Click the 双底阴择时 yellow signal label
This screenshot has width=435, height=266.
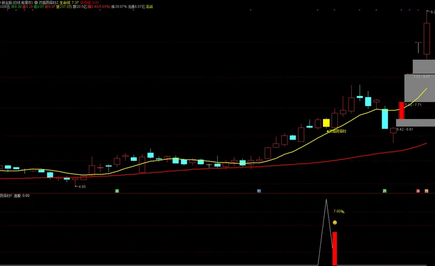pos(337,131)
